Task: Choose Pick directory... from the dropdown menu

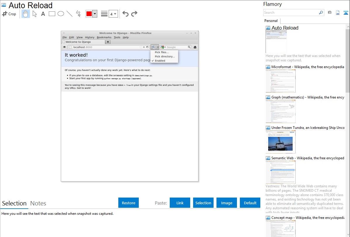Action: (164, 56)
